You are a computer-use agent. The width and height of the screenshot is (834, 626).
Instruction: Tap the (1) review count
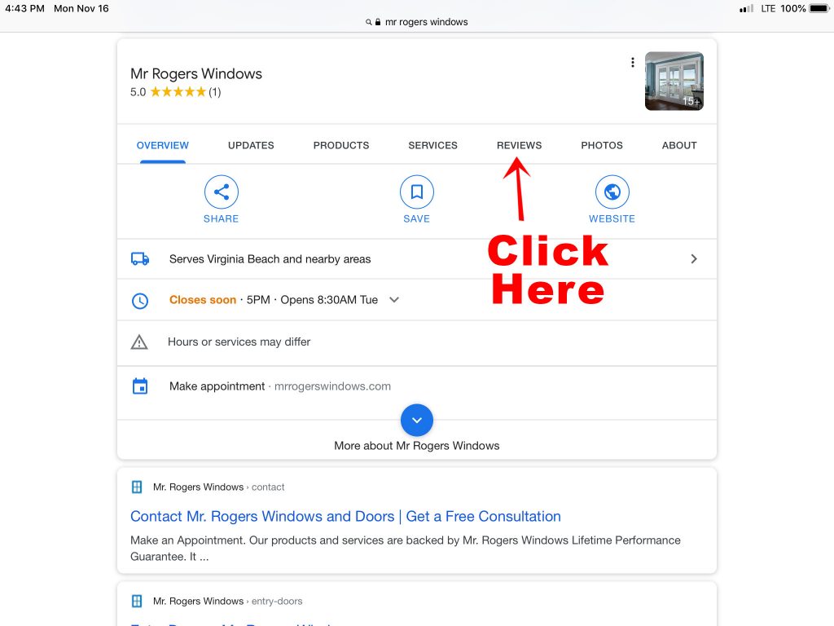click(x=214, y=92)
